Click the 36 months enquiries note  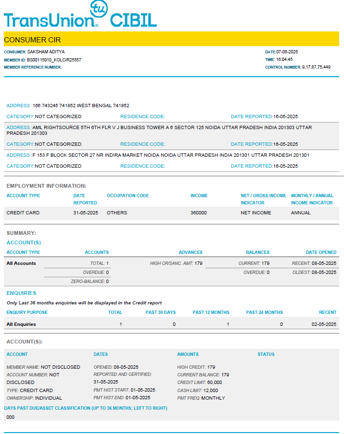84,303
